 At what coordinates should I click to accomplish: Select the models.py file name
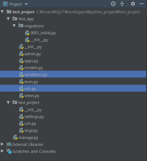click(x=33, y=68)
